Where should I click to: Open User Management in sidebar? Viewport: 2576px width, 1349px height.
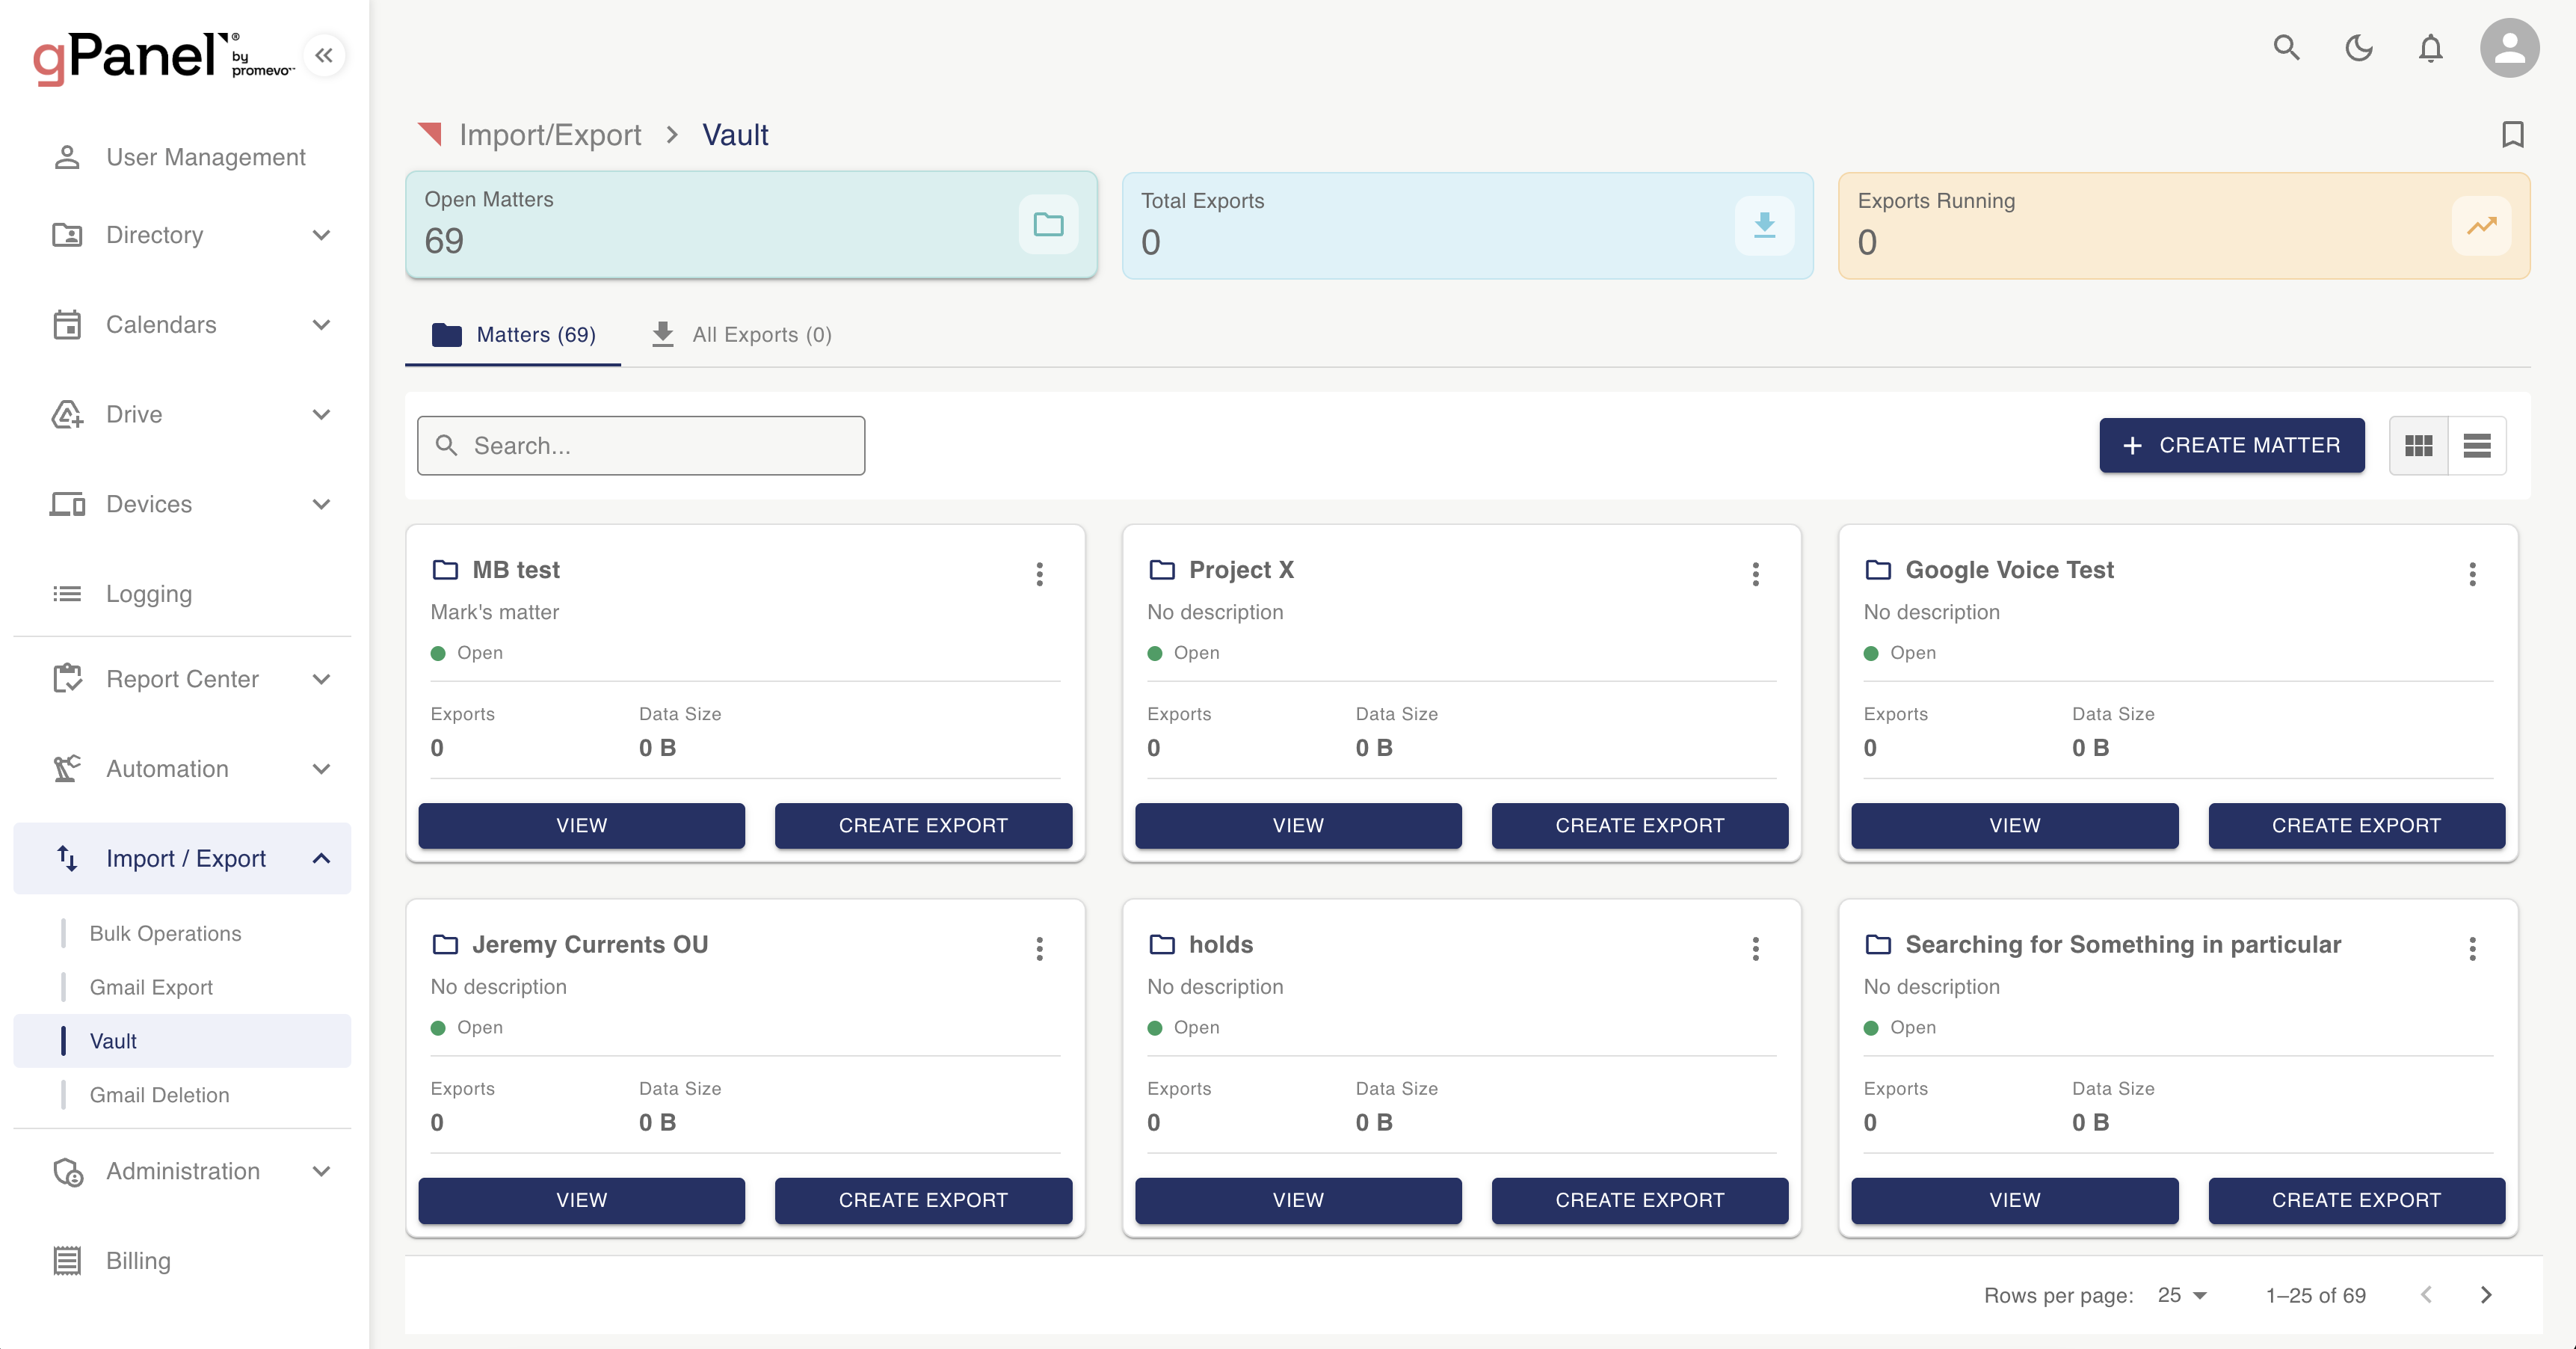[182, 157]
